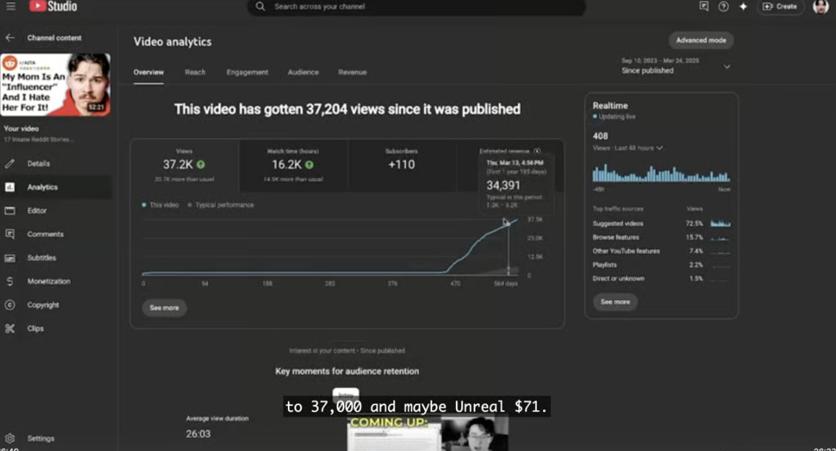Click the Clips scissors icon
The image size is (836, 451).
coord(9,328)
